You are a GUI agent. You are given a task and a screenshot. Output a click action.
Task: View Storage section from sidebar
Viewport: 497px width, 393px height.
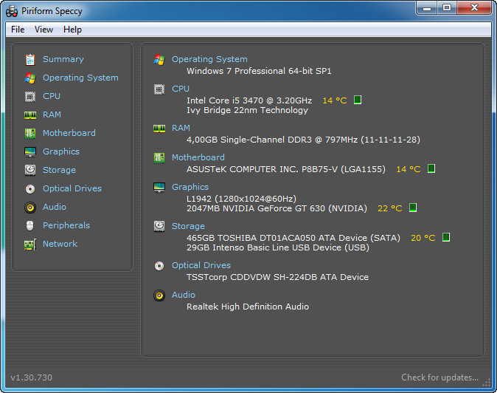click(x=59, y=170)
